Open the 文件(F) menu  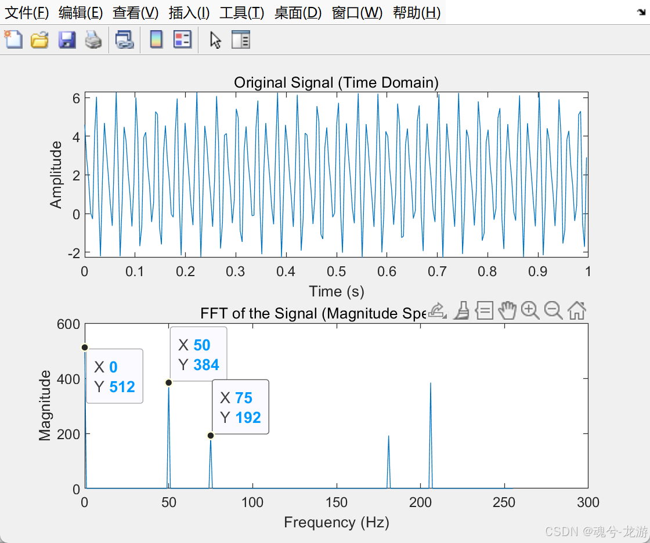click(27, 13)
